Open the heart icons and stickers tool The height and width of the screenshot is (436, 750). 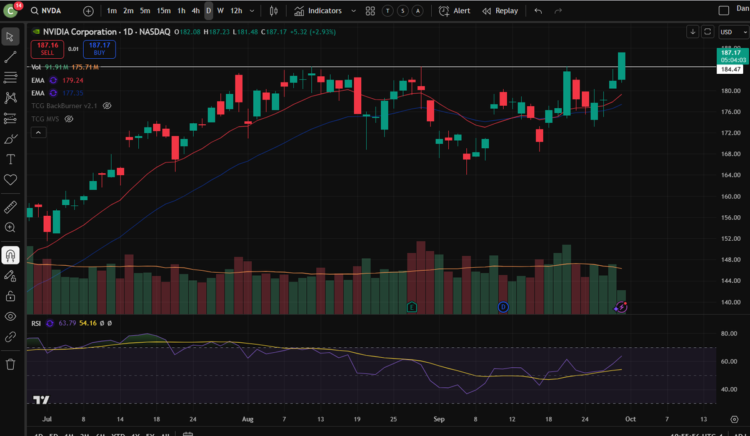pos(10,180)
